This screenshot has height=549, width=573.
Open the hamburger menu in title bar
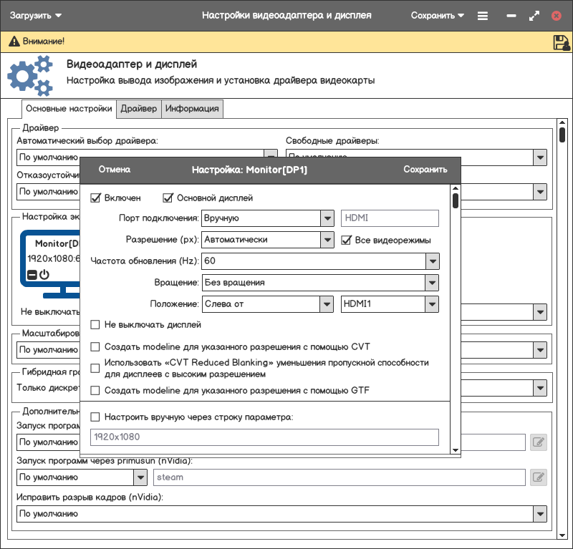(x=483, y=15)
